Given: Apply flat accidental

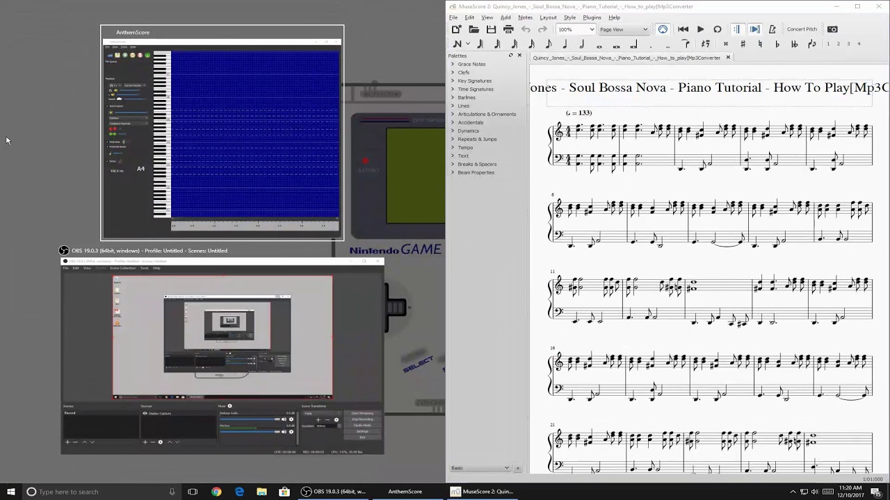Looking at the screenshot, I should tap(777, 44).
